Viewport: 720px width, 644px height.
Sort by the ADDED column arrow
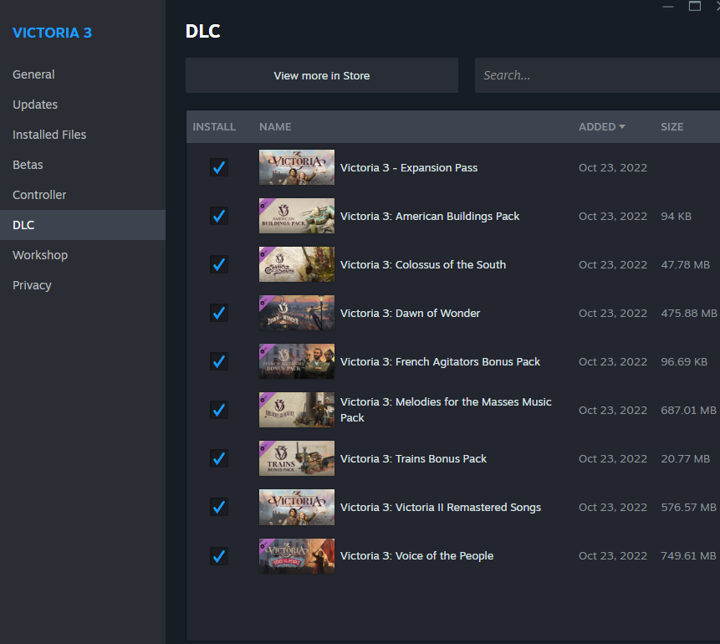(622, 127)
